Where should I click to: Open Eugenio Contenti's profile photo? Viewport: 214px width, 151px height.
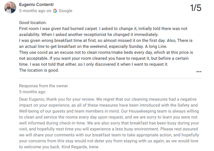(x=10, y=7)
